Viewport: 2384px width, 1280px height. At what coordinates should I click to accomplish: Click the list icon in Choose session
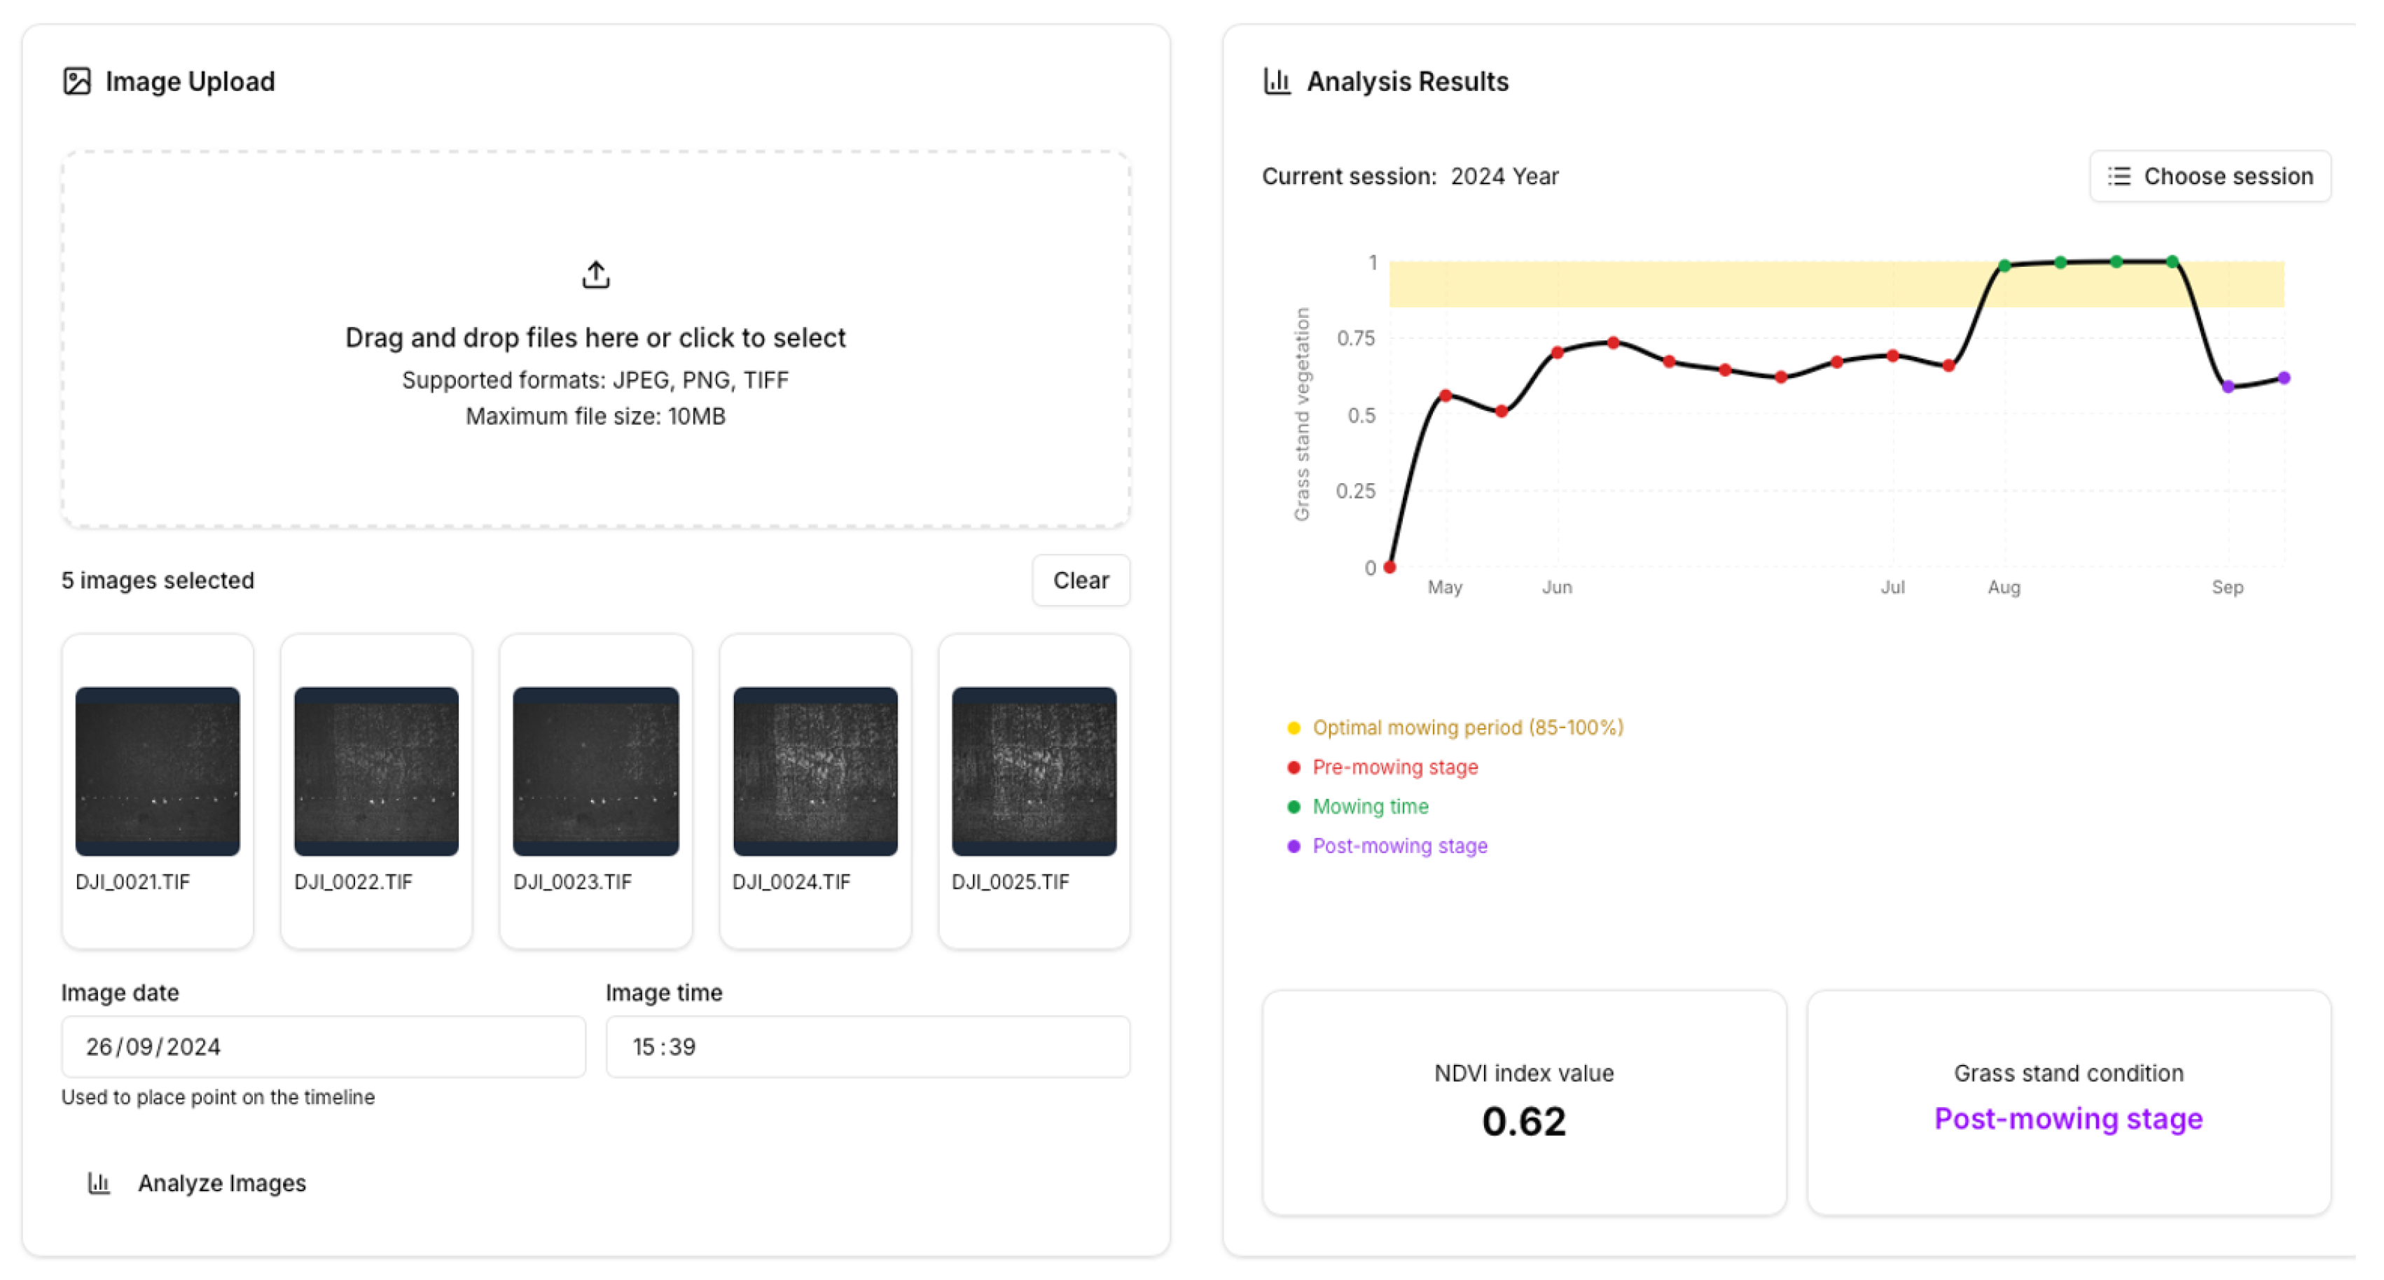click(x=2119, y=176)
